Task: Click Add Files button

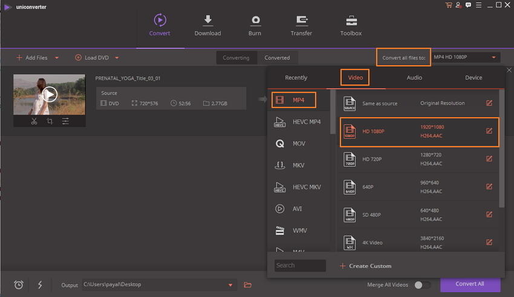Action: pyautogui.click(x=32, y=58)
